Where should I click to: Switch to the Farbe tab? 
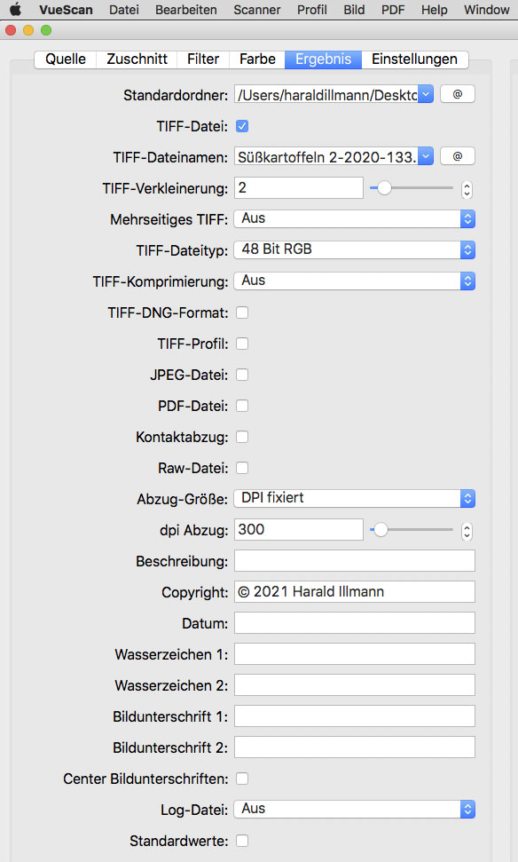(x=257, y=59)
